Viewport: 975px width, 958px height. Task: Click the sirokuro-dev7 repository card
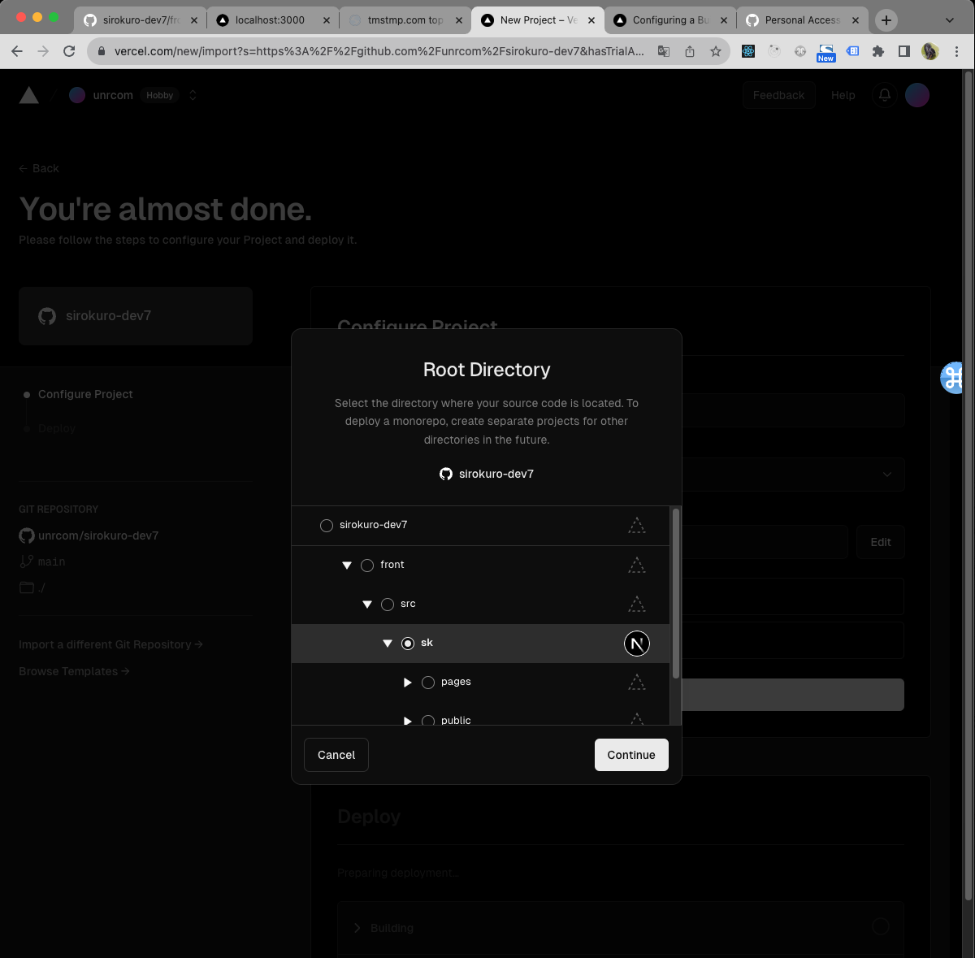pyautogui.click(x=136, y=316)
